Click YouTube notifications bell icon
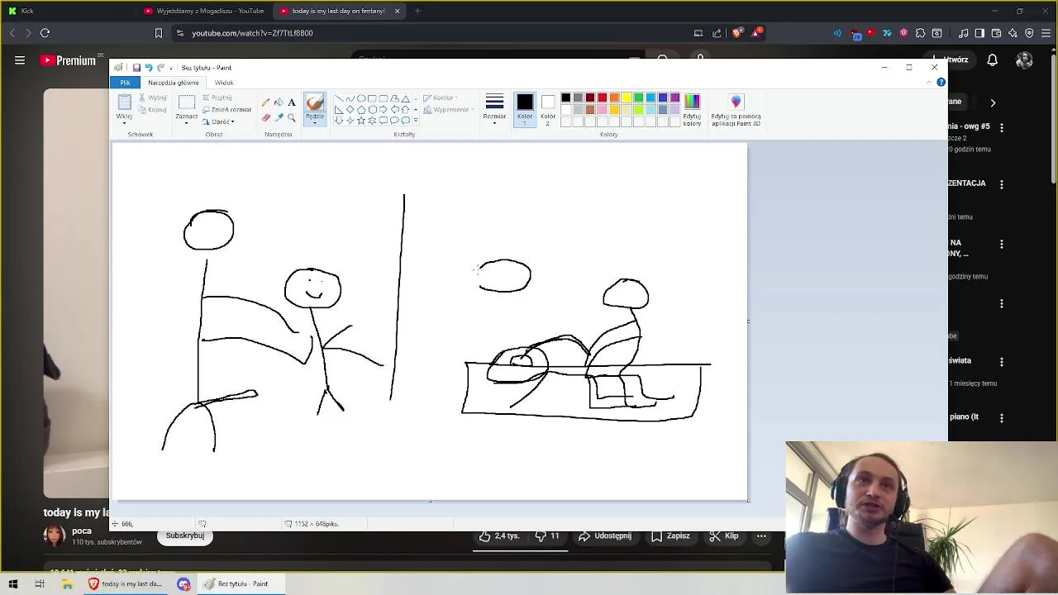This screenshot has width=1058, height=595. coord(993,60)
